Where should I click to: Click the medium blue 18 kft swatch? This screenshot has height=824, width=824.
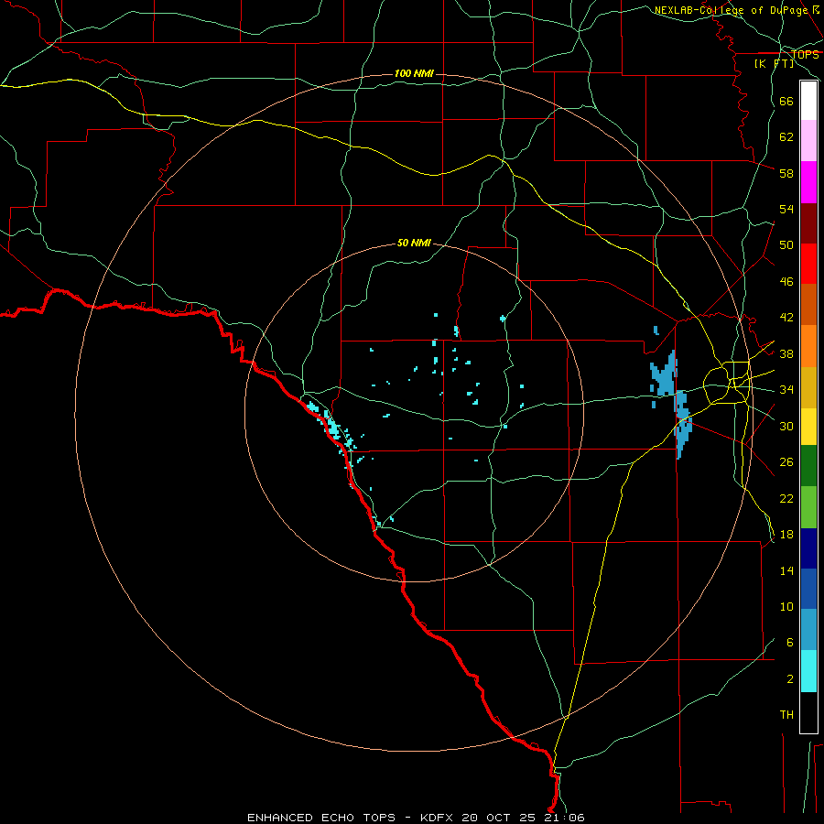click(808, 589)
